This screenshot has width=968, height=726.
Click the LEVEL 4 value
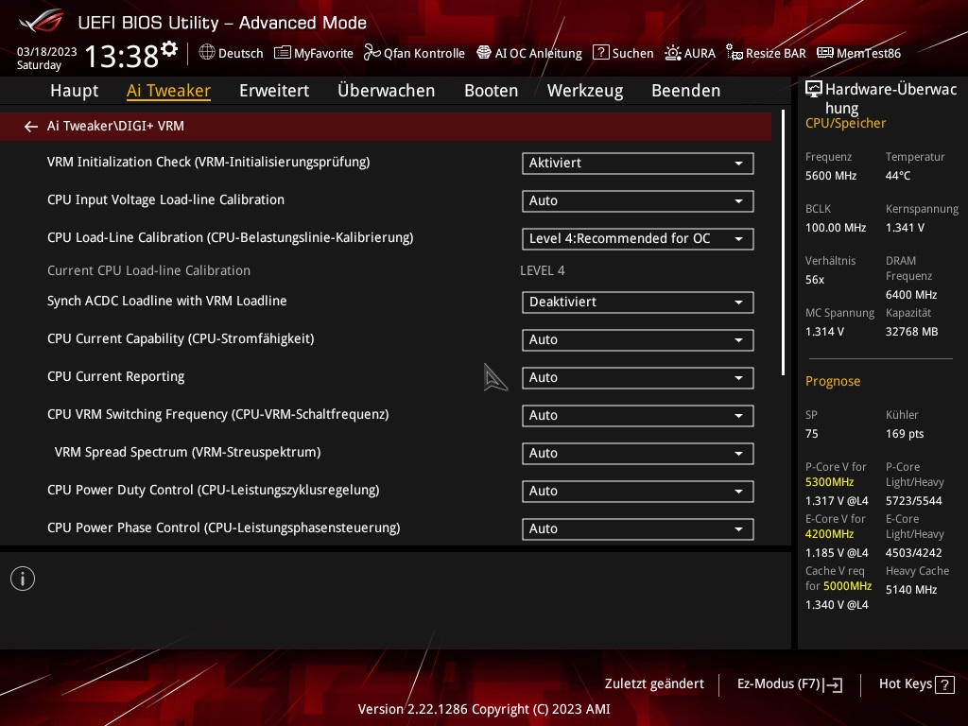[542, 270]
